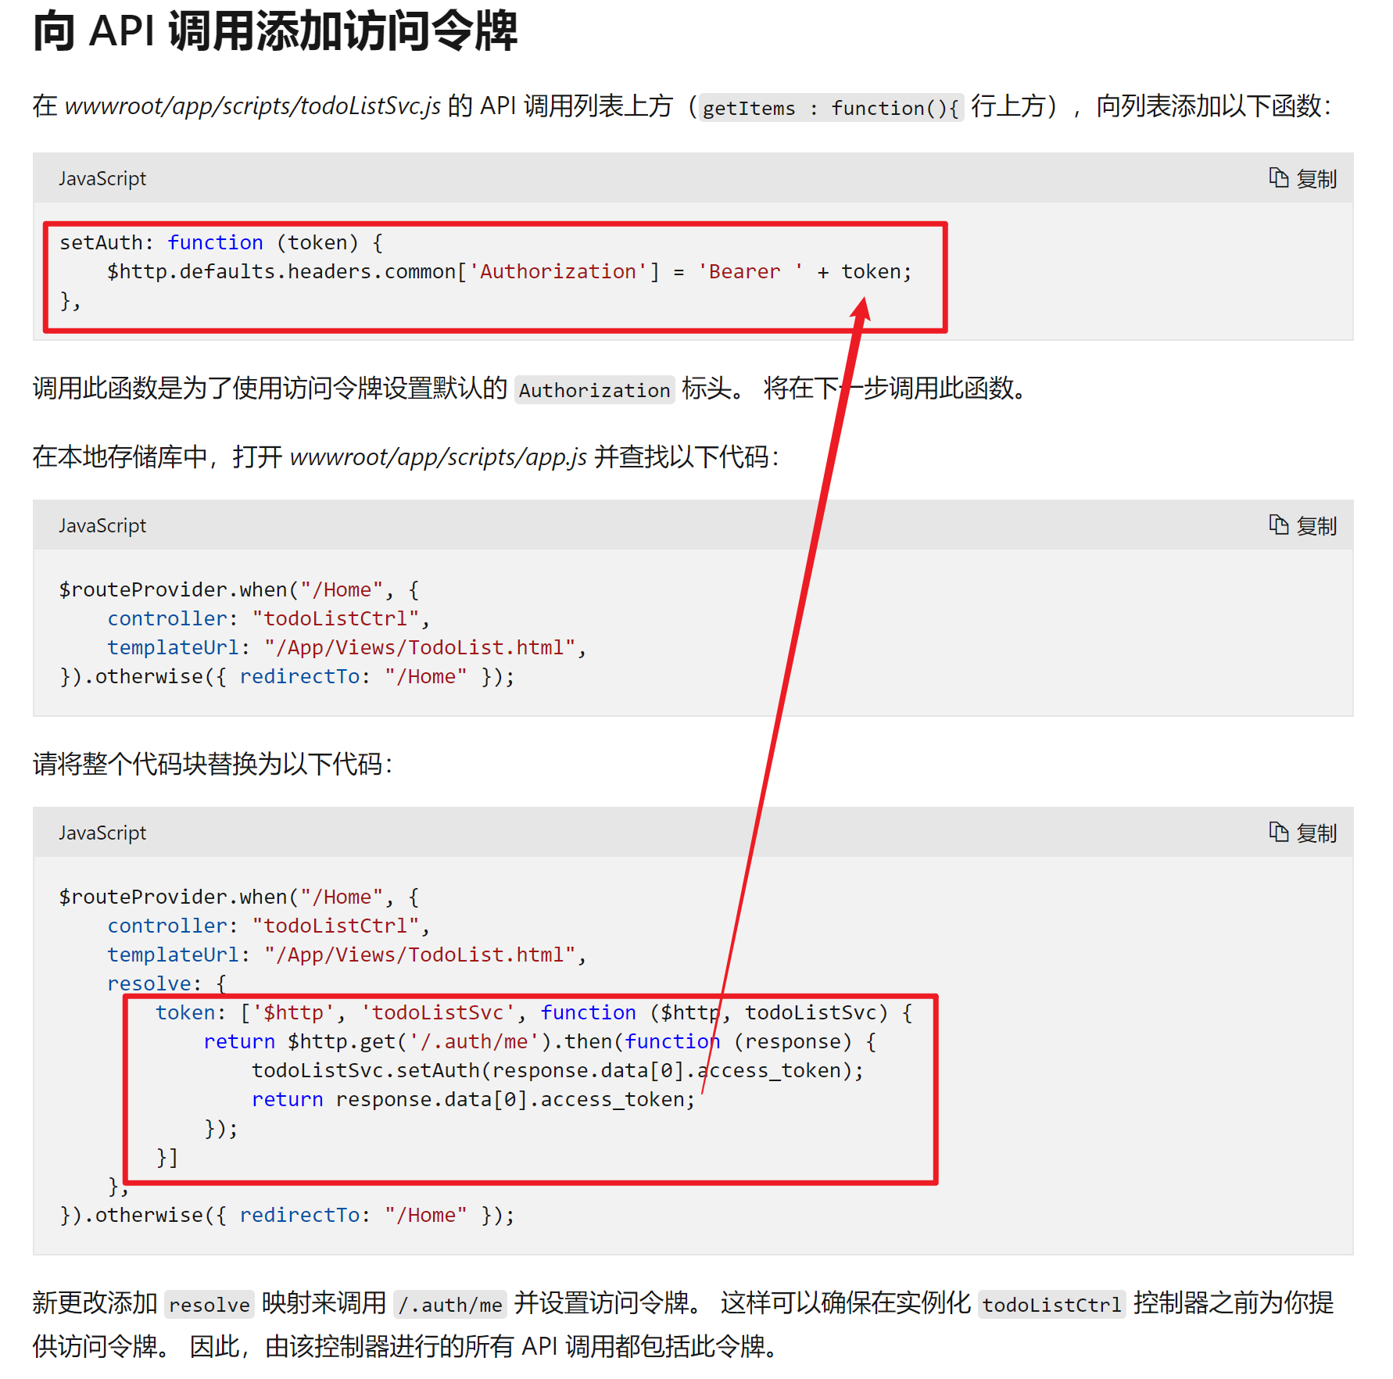Click the page heading about adding access tokens

tap(275, 32)
